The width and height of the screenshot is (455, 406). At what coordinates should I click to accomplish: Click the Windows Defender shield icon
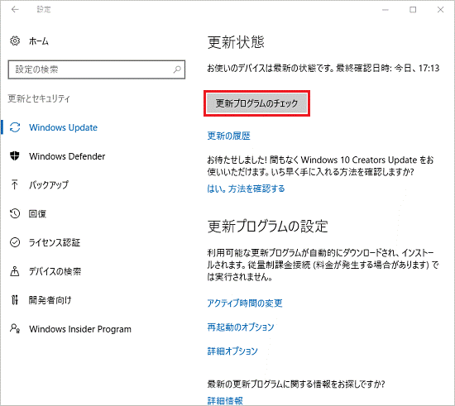[15, 156]
